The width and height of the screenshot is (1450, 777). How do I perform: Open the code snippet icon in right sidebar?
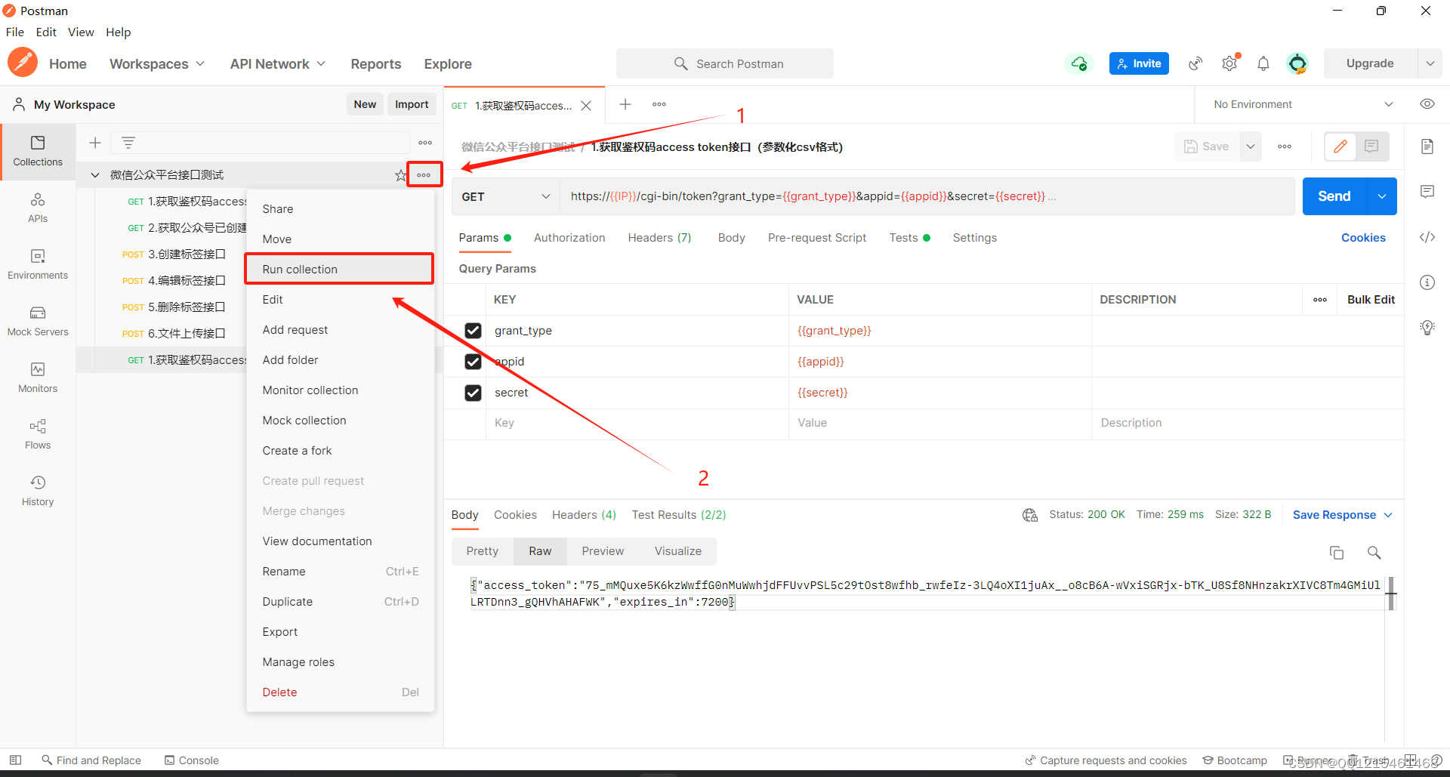click(x=1427, y=237)
